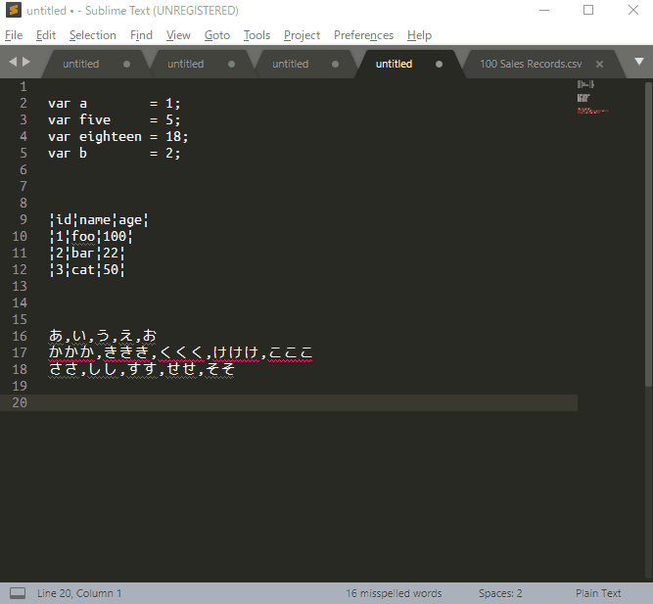This screenshot has width=653, height=604.
Task: Click 'var five' on line 3
Action: tap(79, 120)
